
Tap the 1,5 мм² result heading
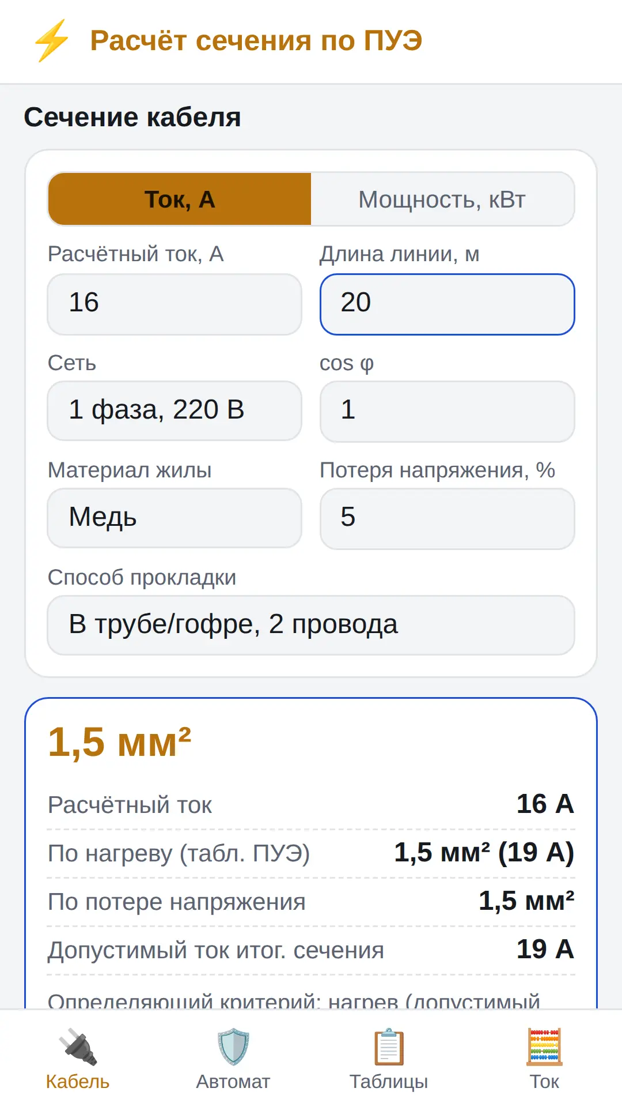pos(119,742)
